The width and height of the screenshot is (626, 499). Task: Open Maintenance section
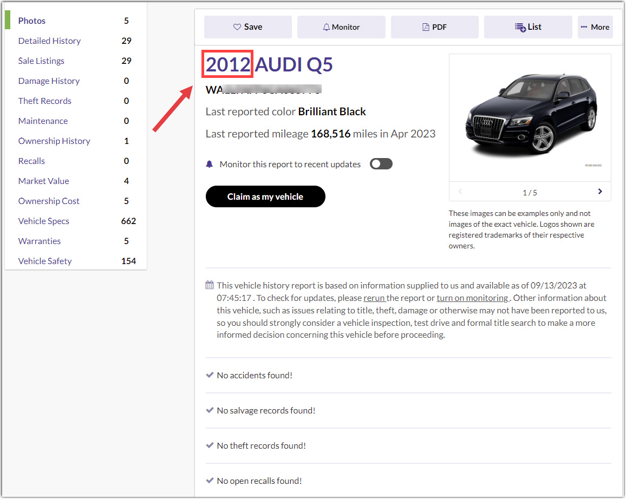coord(43,121)
